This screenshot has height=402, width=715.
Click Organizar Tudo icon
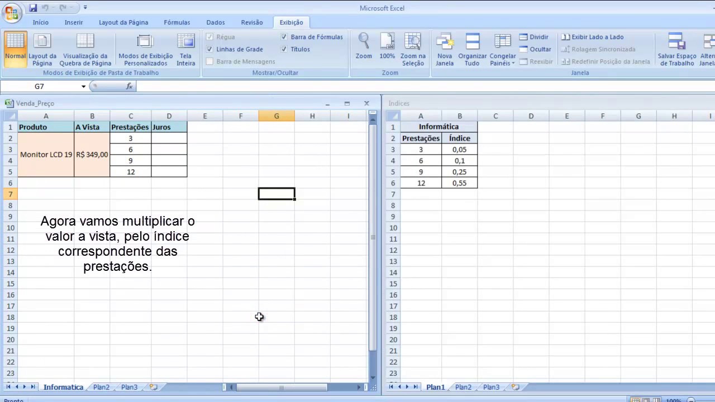point(472,50)
